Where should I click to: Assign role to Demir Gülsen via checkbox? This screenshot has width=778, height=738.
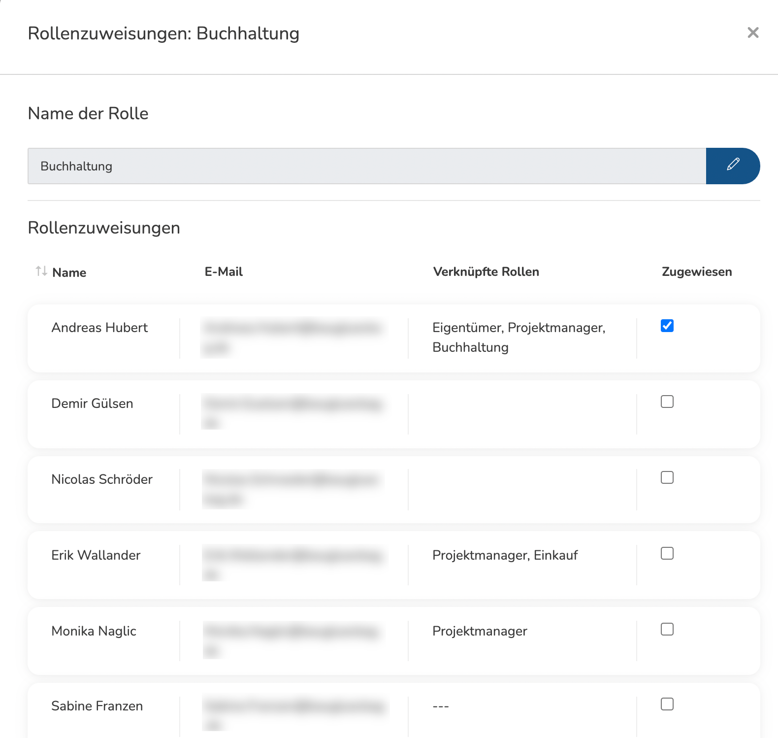[x=667, y=402]
